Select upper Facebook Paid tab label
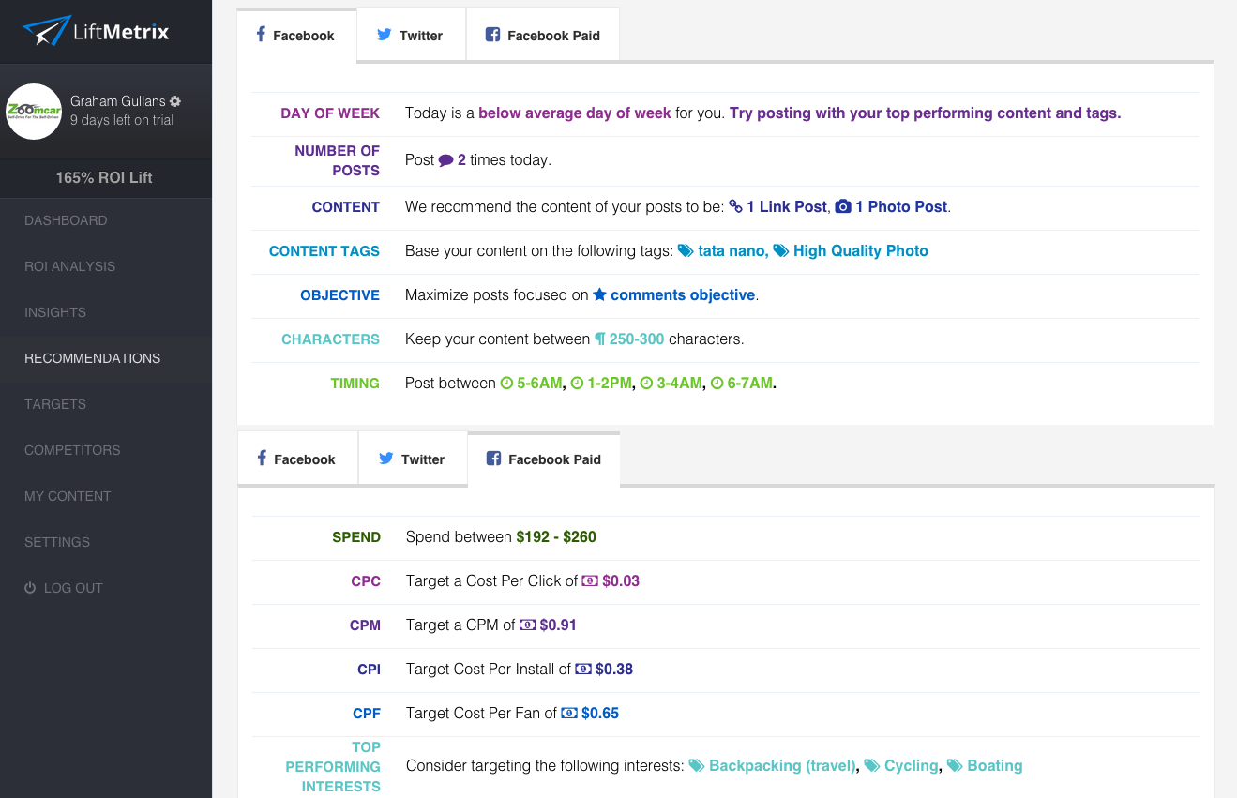 [x=553, y=36]
